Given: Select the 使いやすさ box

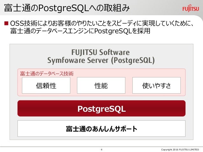Looking at the screenshot, I should pyautogui.click(x=157, y=85).
